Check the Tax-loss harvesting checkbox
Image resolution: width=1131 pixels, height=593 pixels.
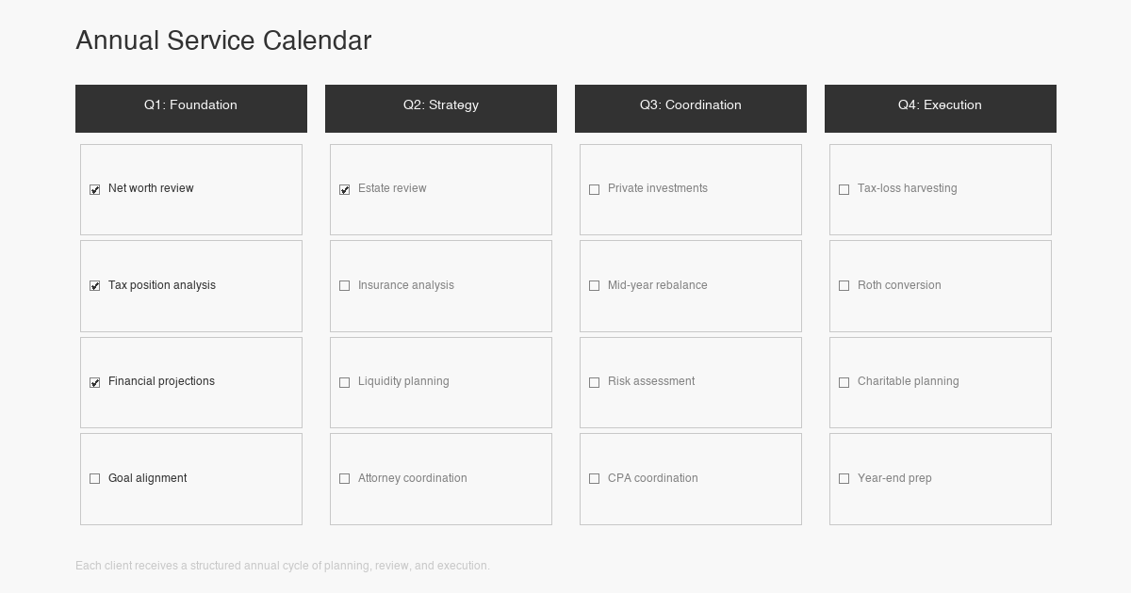tap(844, 189)
